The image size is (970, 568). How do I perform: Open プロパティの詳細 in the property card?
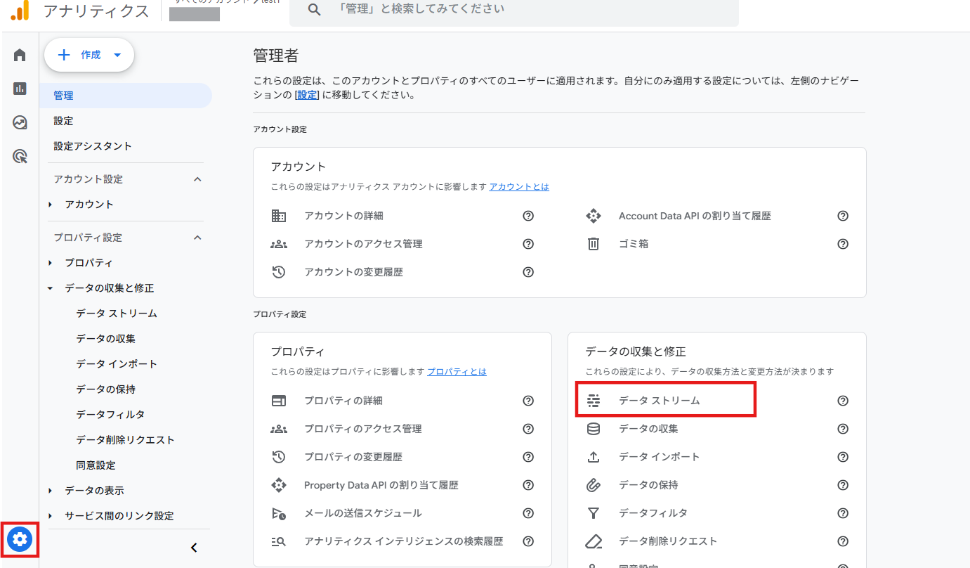coord(343,401)
